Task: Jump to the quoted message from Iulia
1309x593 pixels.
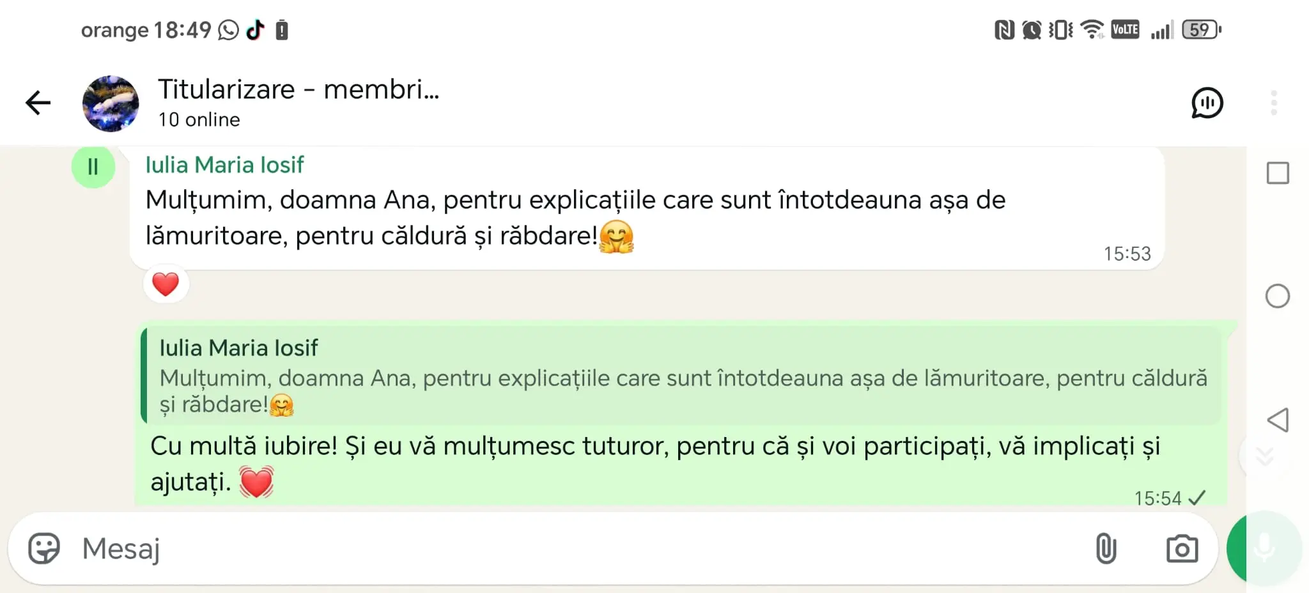Action: tap(681, 376)
